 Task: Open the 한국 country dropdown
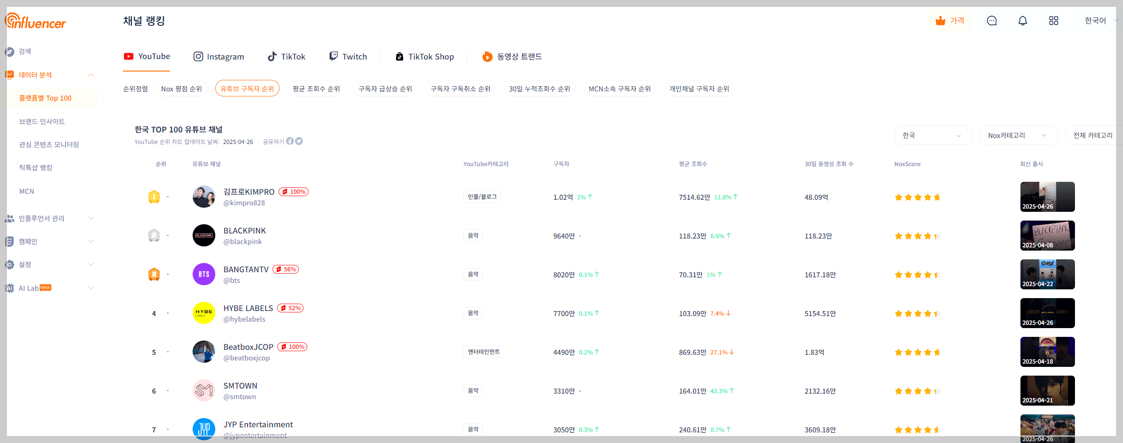pos(933,135)
